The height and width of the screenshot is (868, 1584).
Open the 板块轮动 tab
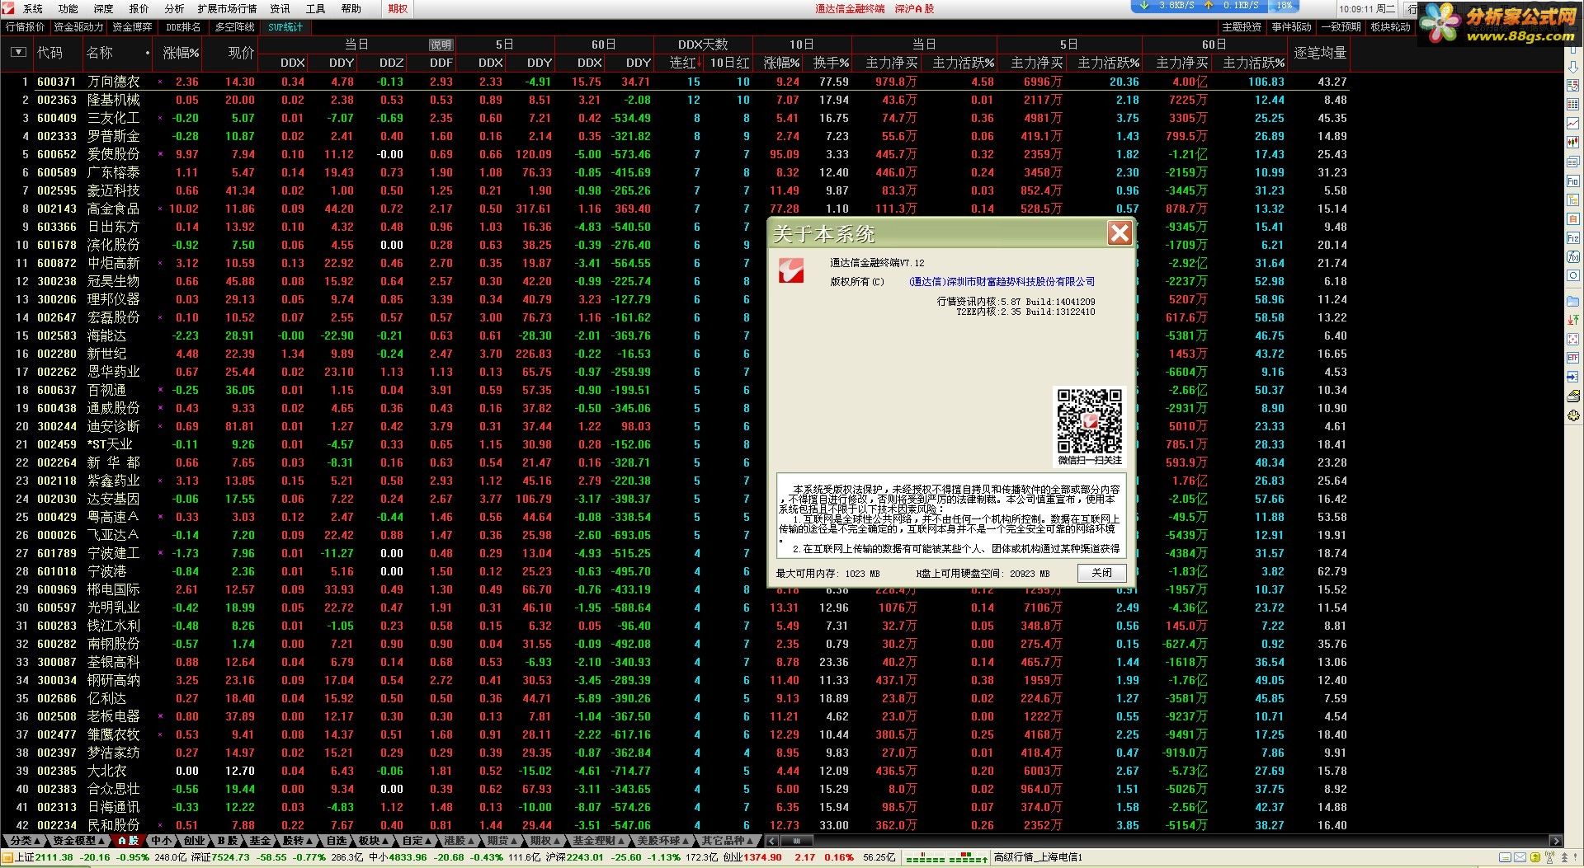pos(1390,27)
